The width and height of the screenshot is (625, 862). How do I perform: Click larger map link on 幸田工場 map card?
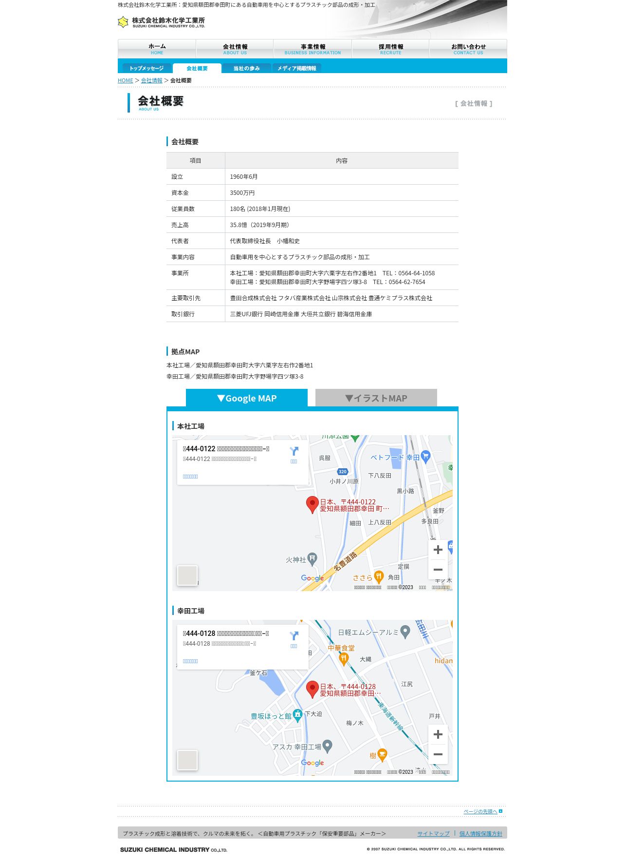[x=190, y=661]
